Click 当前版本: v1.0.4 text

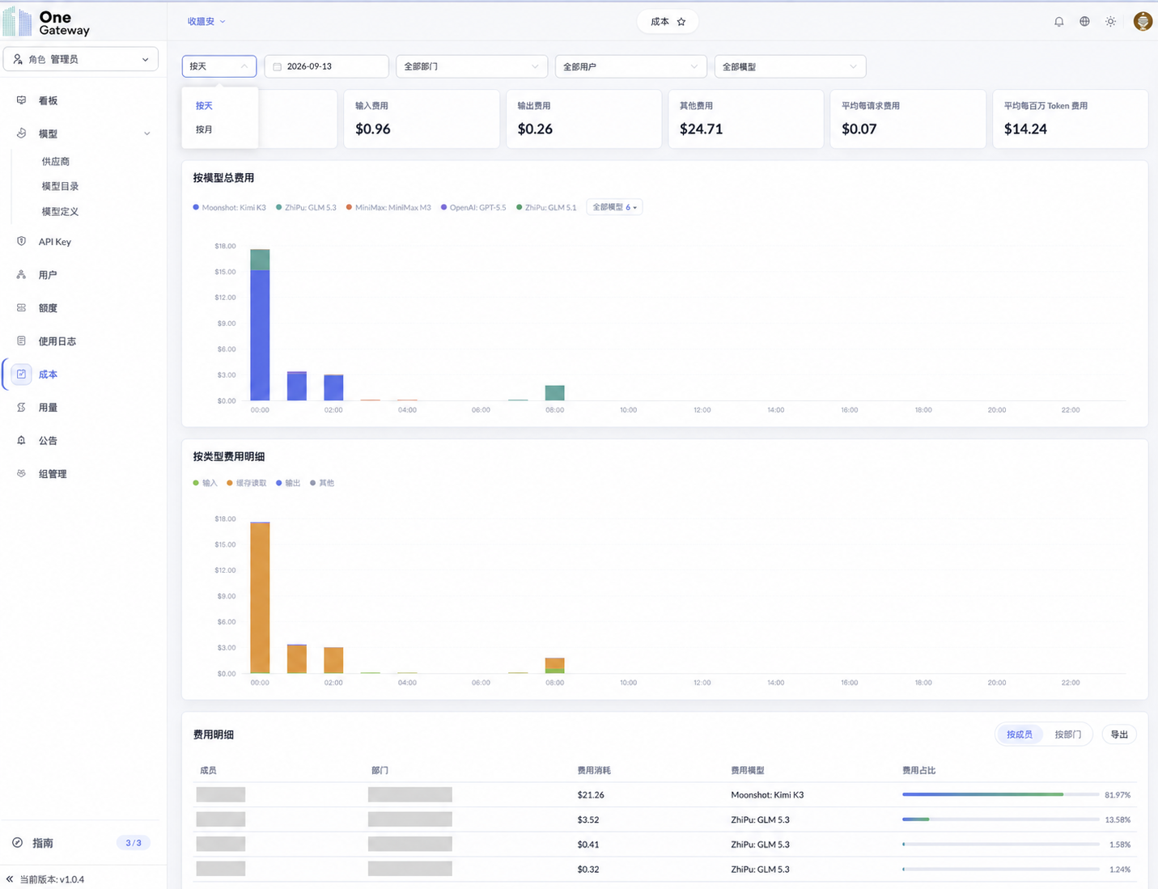(52, 879)
